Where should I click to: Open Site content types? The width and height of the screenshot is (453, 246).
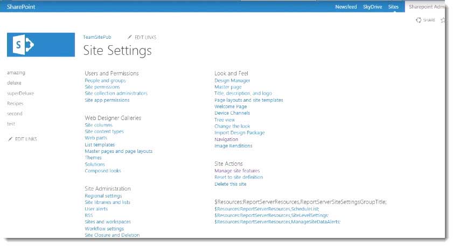(104, 131)
